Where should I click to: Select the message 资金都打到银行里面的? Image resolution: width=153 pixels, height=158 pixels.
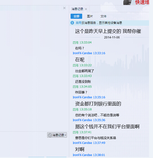98,104
